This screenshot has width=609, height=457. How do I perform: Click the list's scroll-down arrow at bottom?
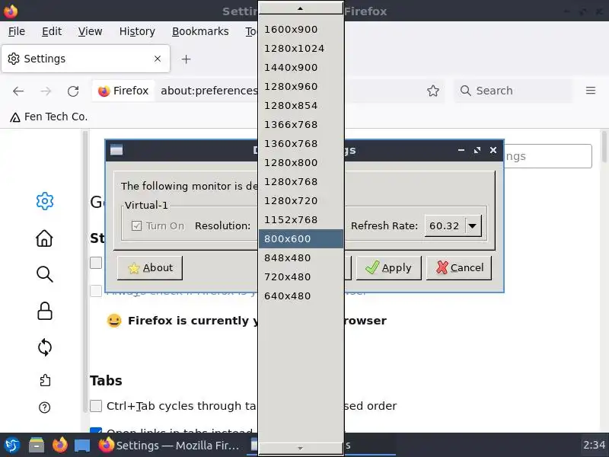301,448
